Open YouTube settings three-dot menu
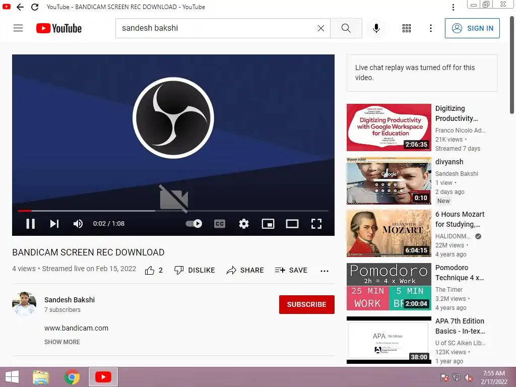The height and width of the screenshot is (387, 516). click(430, 28)
